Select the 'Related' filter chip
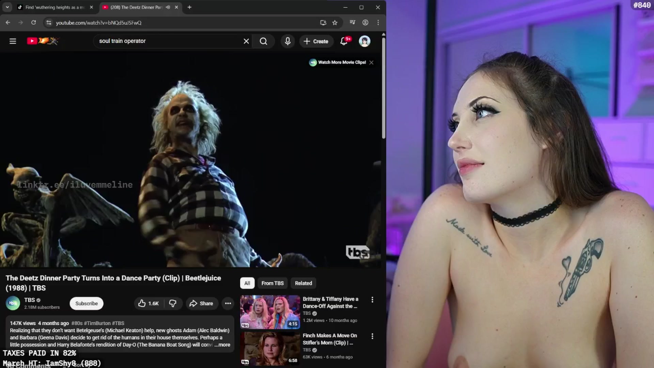This screenshot has width=654, height=368. tap(303, 283)
